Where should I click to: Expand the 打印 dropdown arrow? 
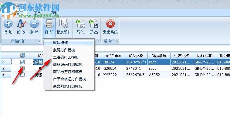coord(49,36)
